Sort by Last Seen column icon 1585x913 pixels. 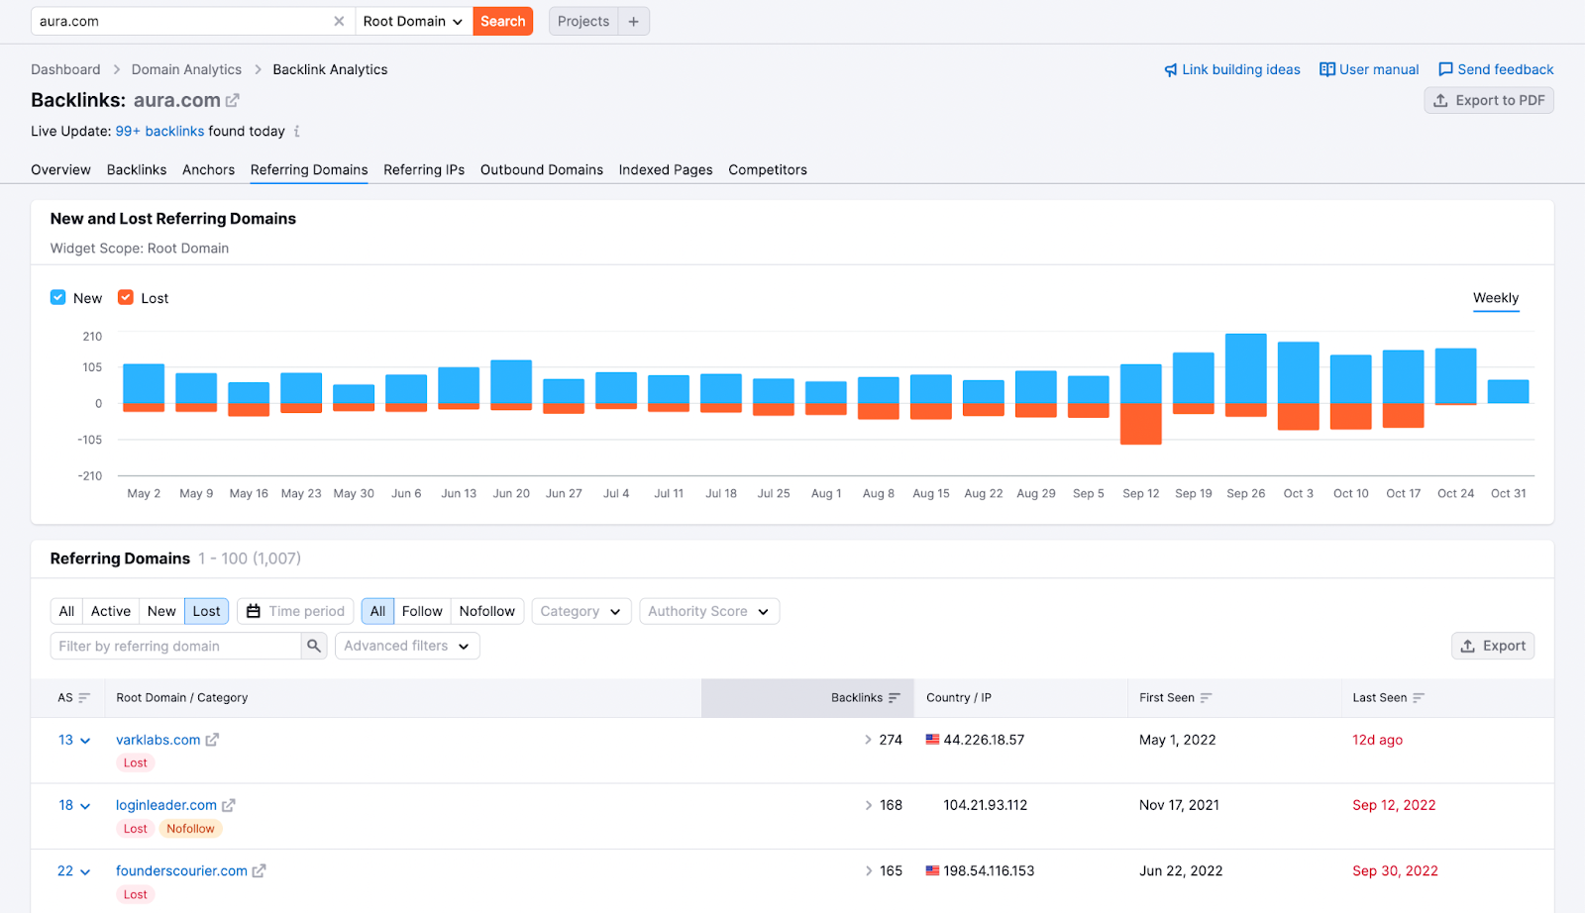click(1419, 698)
